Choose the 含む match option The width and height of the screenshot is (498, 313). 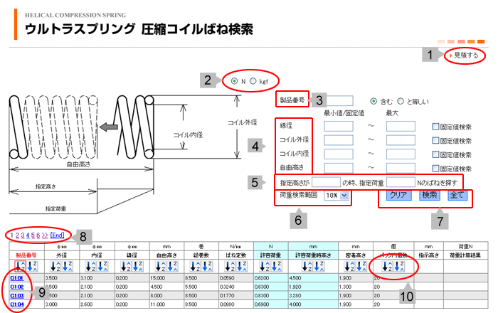pos(373,101)
